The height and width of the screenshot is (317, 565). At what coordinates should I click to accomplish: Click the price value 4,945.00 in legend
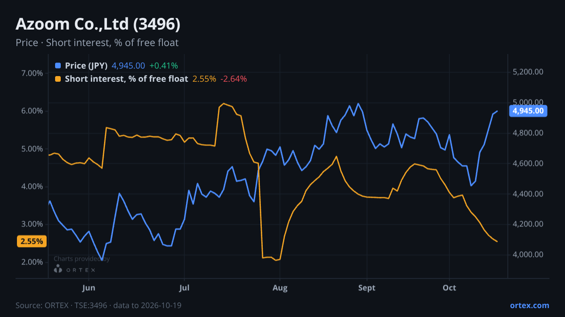(128, 66)
